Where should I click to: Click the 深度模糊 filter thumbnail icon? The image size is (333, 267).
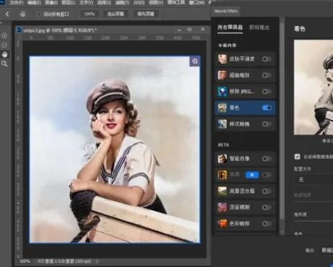pos(222,207)
